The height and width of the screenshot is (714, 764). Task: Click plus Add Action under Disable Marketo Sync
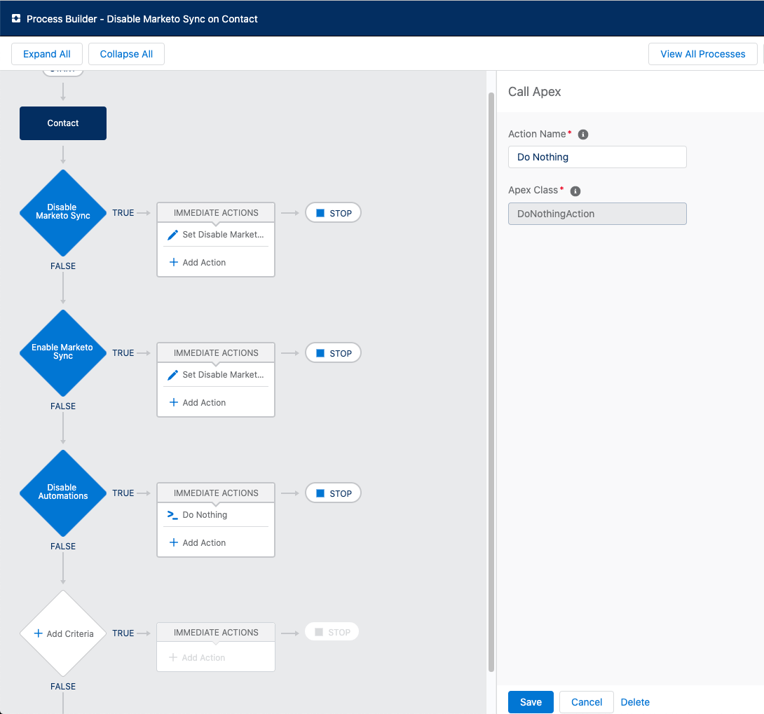click(198, 263)
